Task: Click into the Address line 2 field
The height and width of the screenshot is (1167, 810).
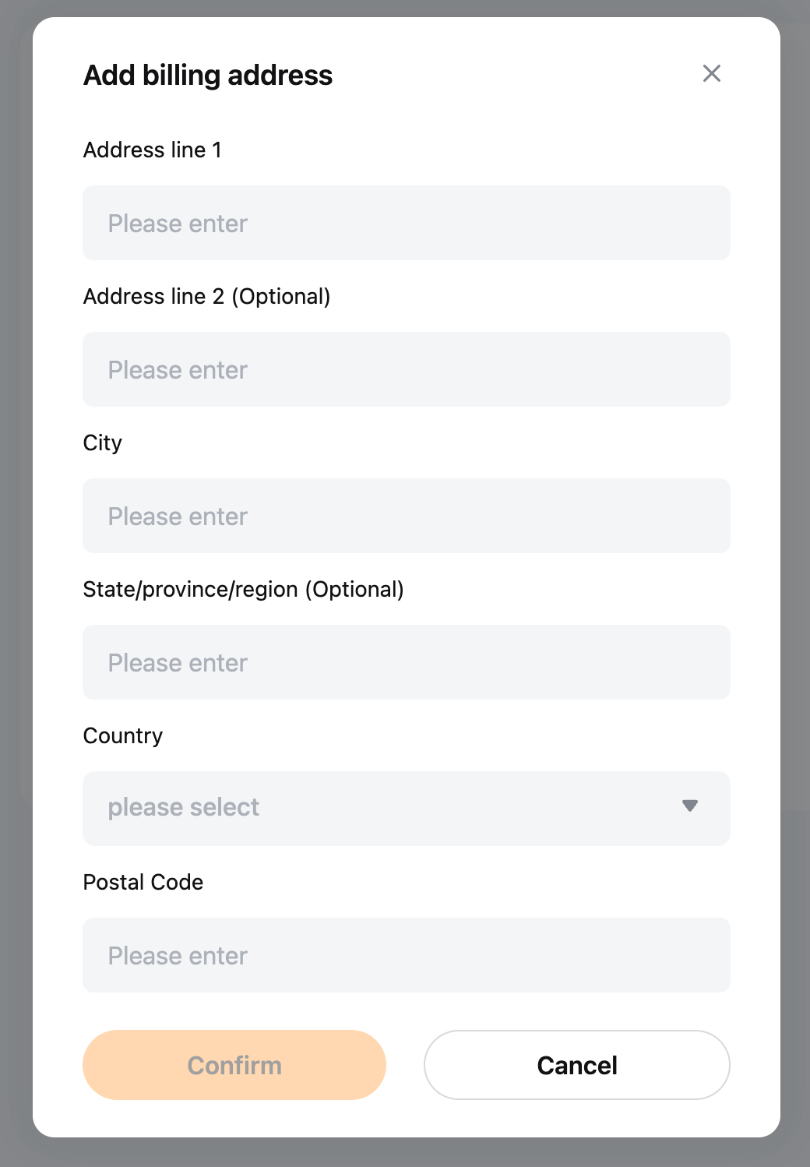Action: point(406,369)
